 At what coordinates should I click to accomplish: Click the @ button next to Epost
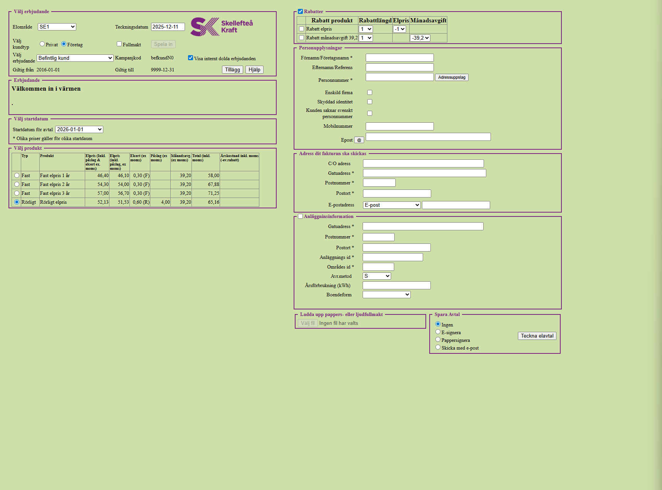tap(359, 140)
